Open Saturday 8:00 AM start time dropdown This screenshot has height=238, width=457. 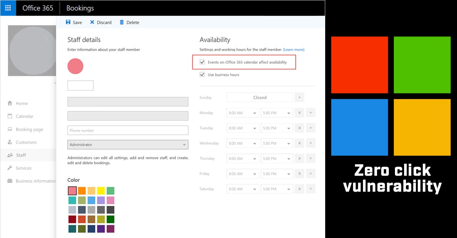[243, 189]
